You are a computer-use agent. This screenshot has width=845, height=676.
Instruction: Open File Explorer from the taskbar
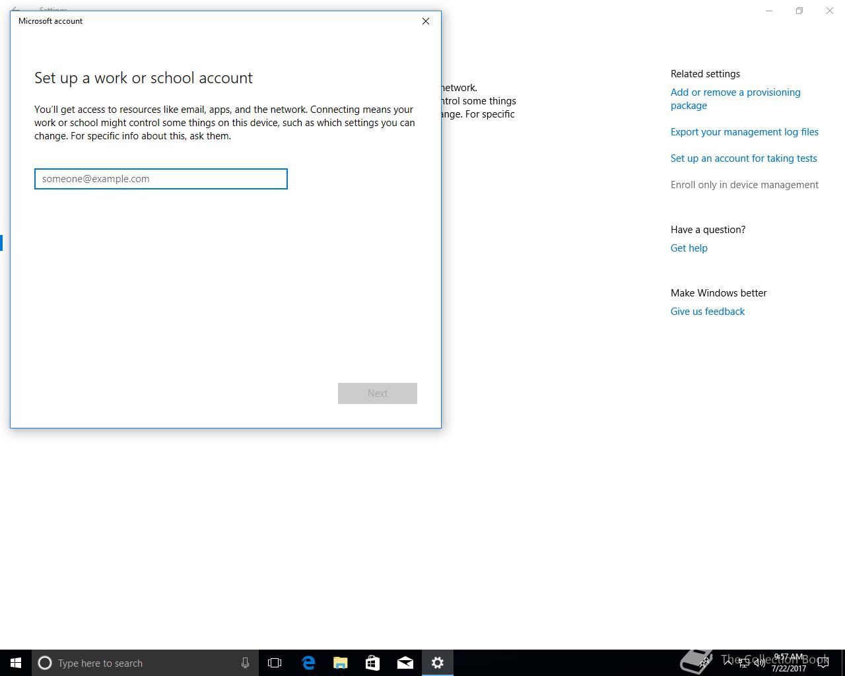point(341,663)
